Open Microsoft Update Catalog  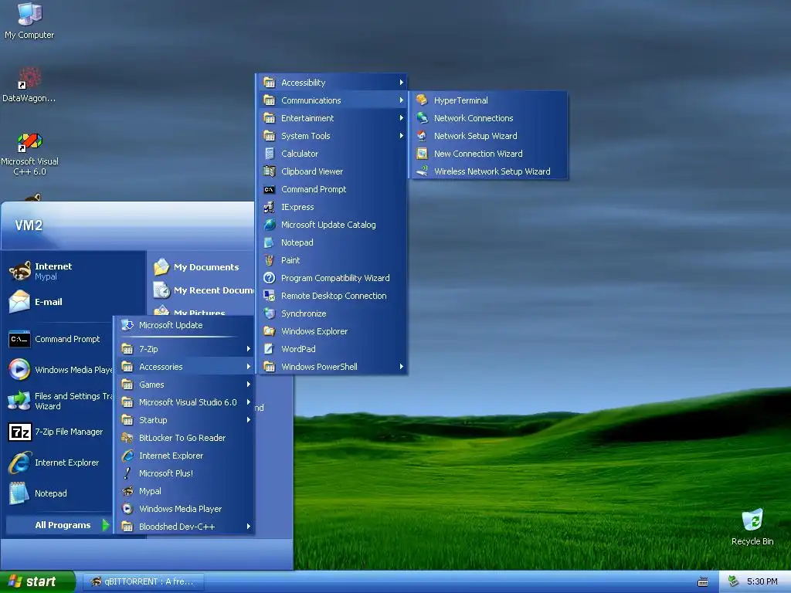point(332,225)
